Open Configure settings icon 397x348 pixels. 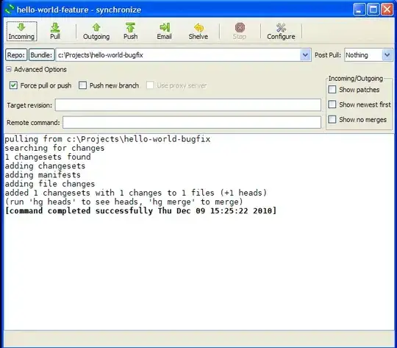coord(281,32)
